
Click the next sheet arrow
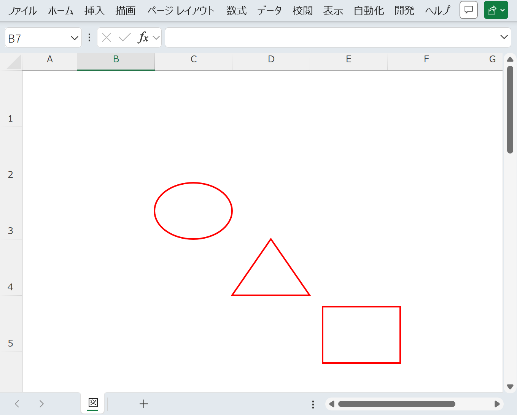(x=41, y=404)
